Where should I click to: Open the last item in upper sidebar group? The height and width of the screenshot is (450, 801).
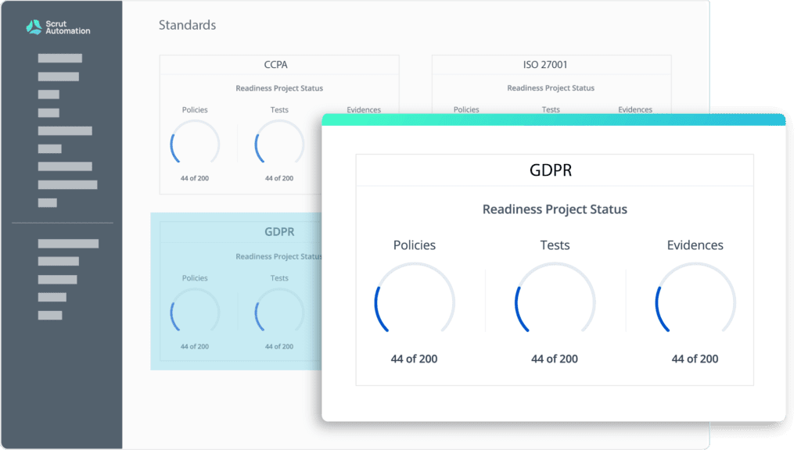48,202
